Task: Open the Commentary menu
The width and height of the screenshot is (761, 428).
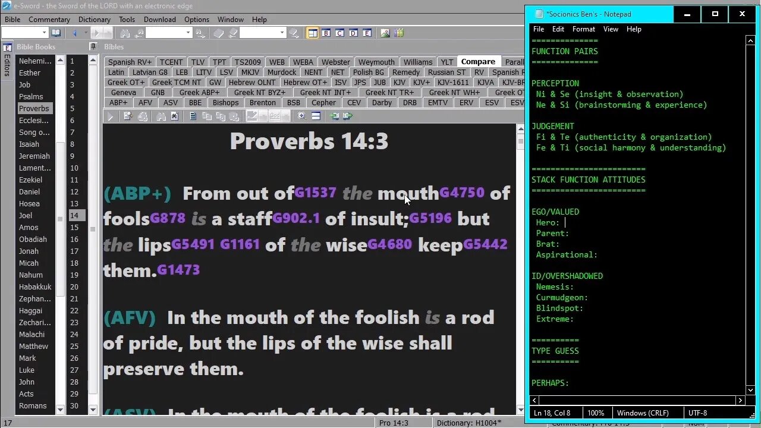Action: point(49,20)
